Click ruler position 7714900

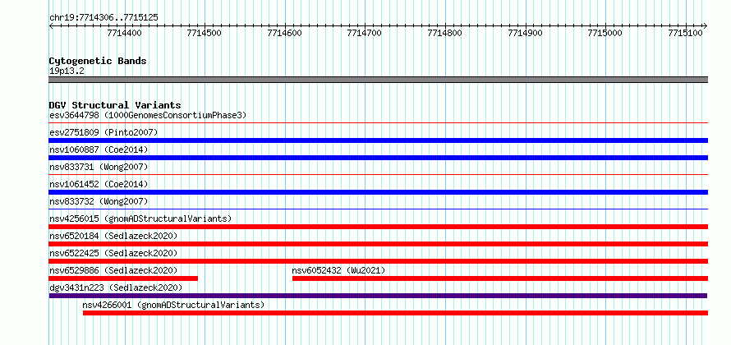pos(525,33)
